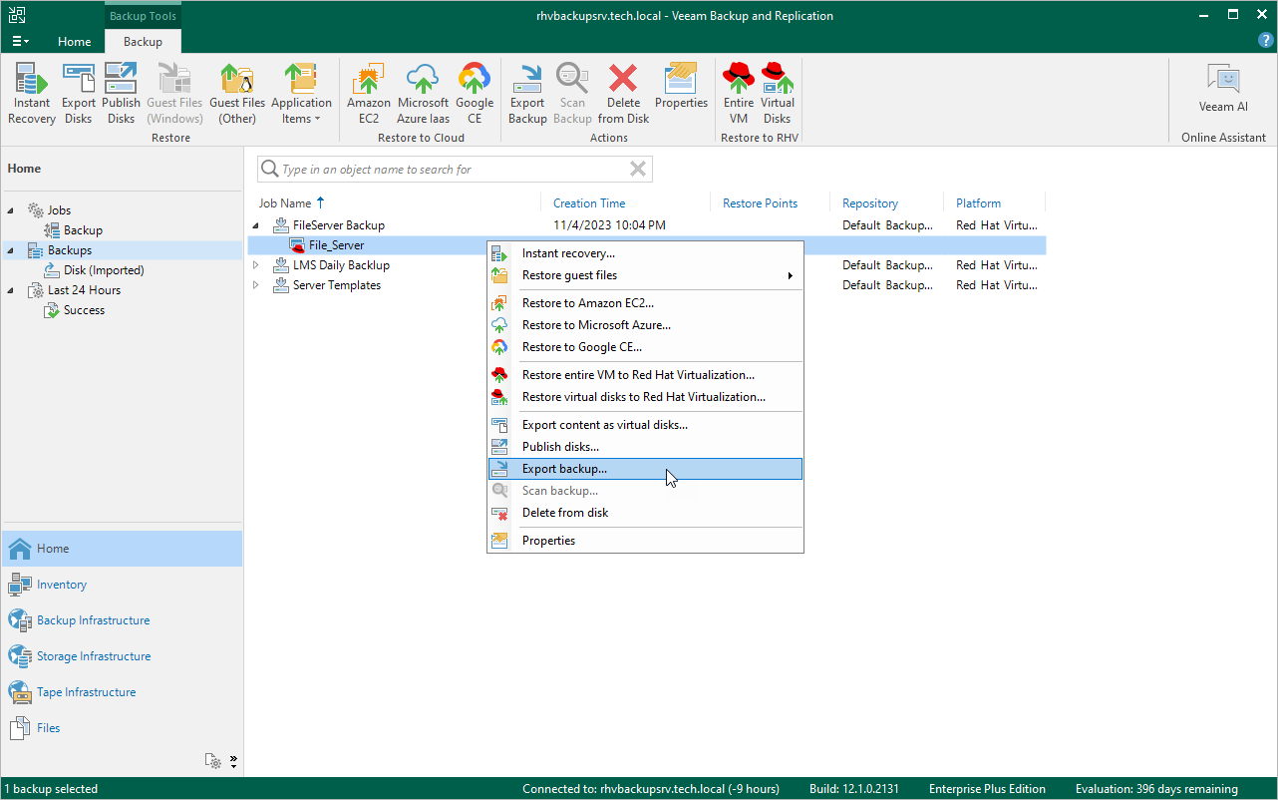Choose Instant recovery from context menu
The height and width of the screenshot is (800, 1278).
(x=645, y=253)
